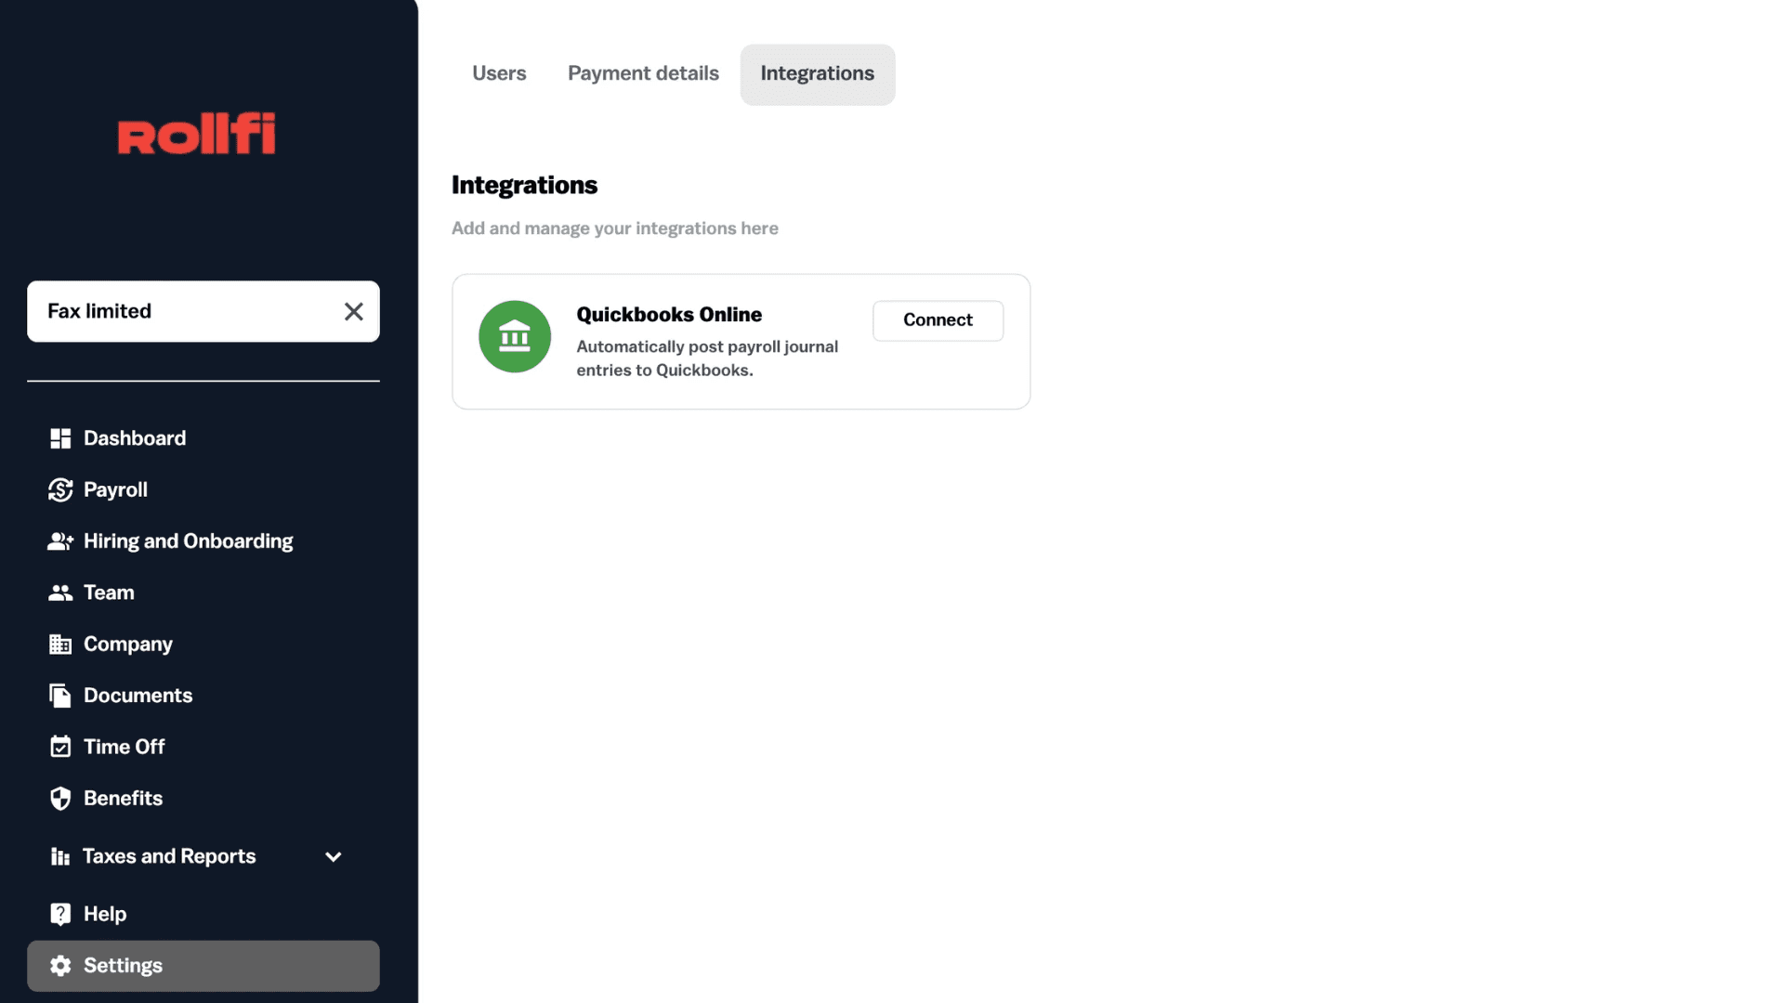Click the Dashboard grid icon

(60, 438)
